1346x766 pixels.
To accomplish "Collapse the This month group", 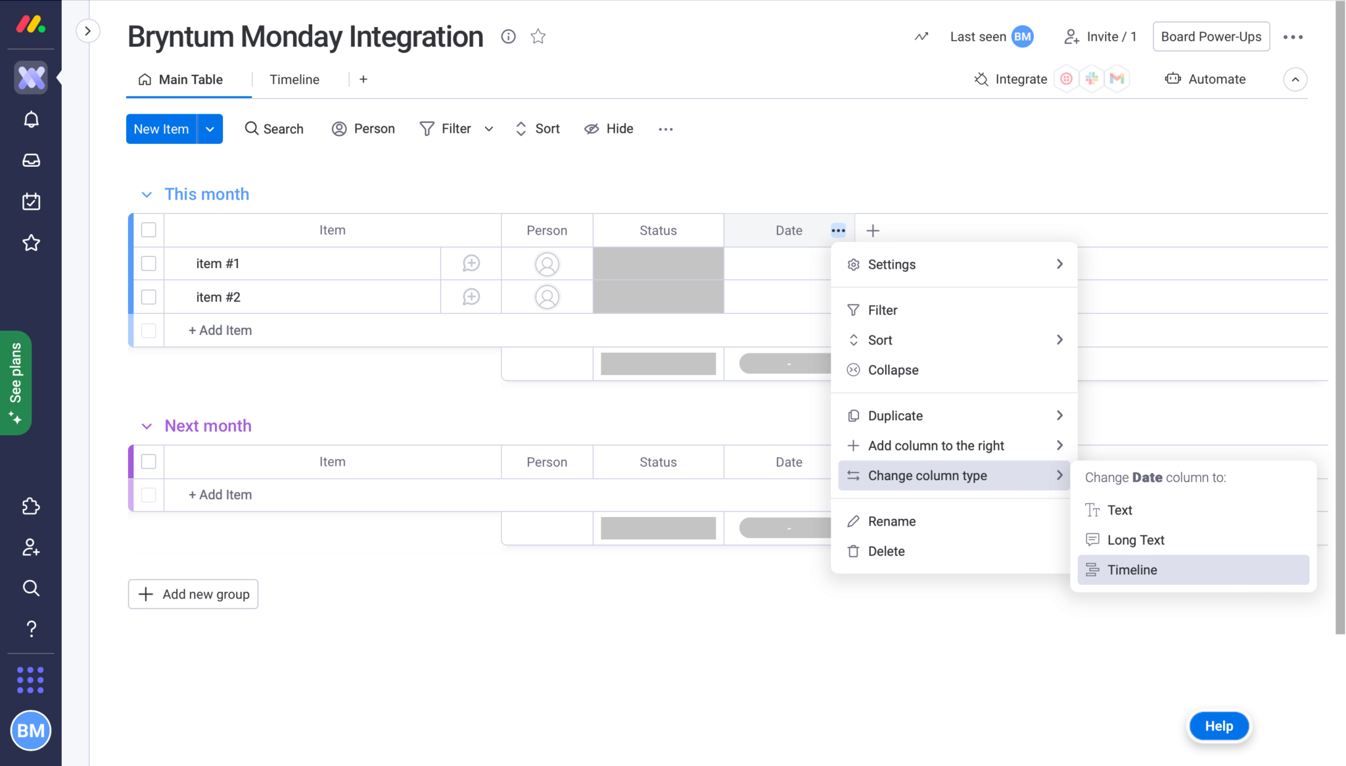I will (x=147, y=194).
